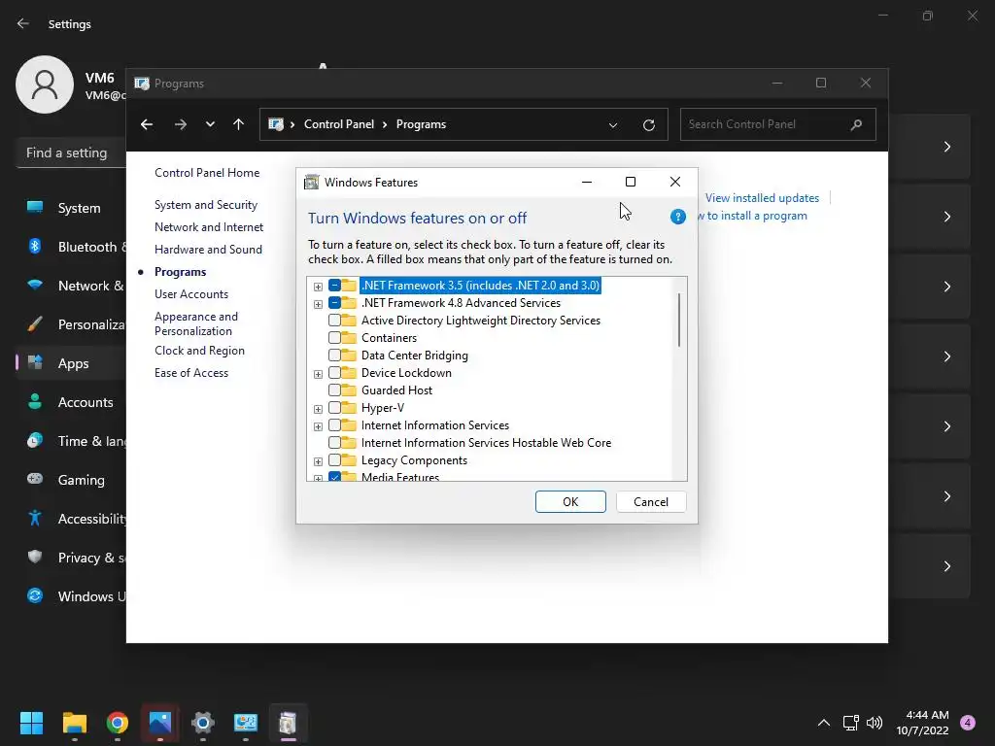Cancel the Windows Features dialog
Image resolution: width=995 pixels, height=746 pixels.
[x=651, y=502]
